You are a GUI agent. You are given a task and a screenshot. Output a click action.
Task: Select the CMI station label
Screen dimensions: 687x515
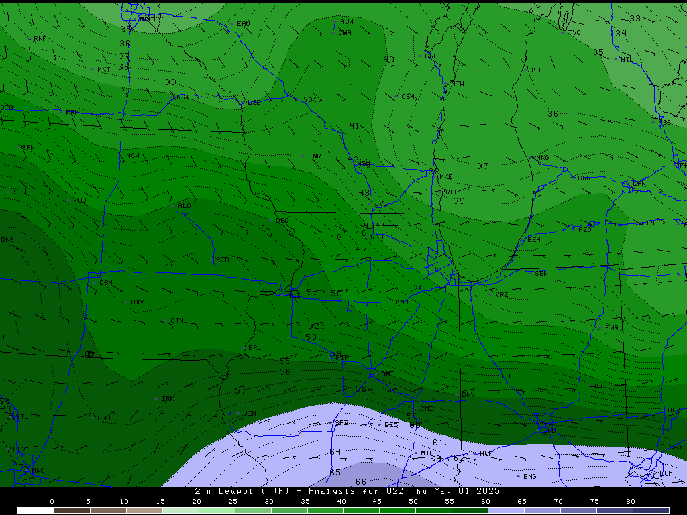[426, 408]
